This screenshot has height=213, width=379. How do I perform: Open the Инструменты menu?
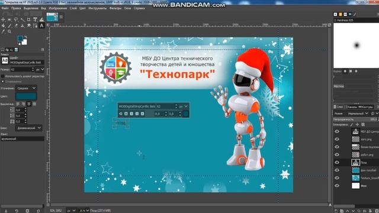[97, 8]
